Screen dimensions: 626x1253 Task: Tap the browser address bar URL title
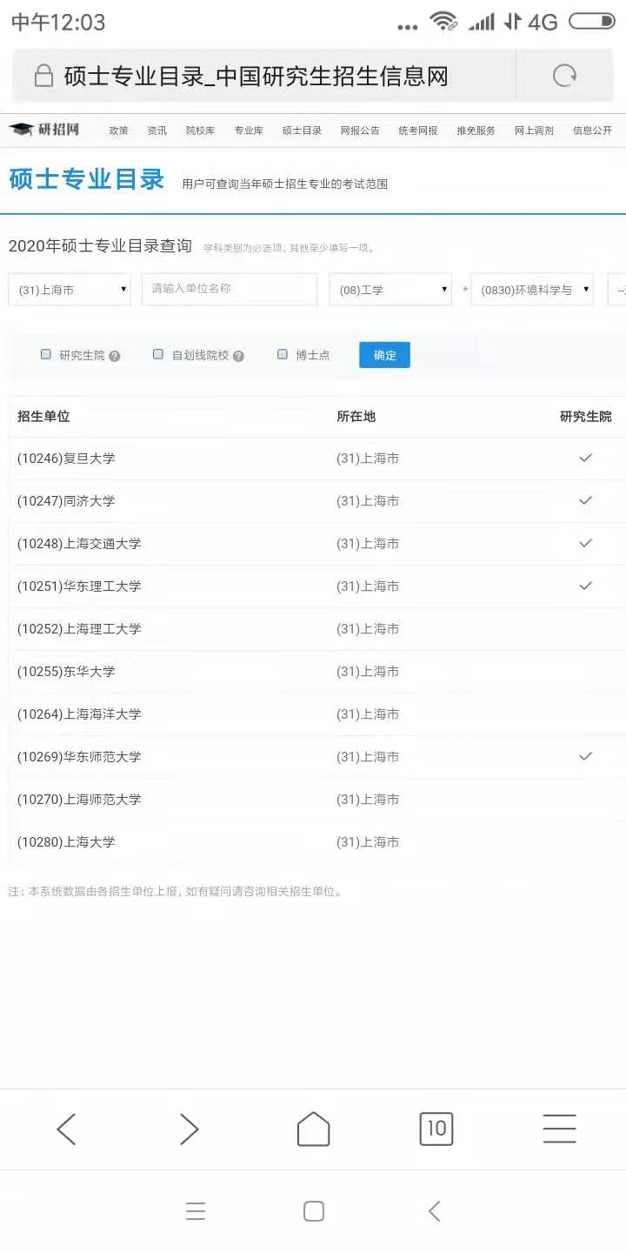pos(256,77)
